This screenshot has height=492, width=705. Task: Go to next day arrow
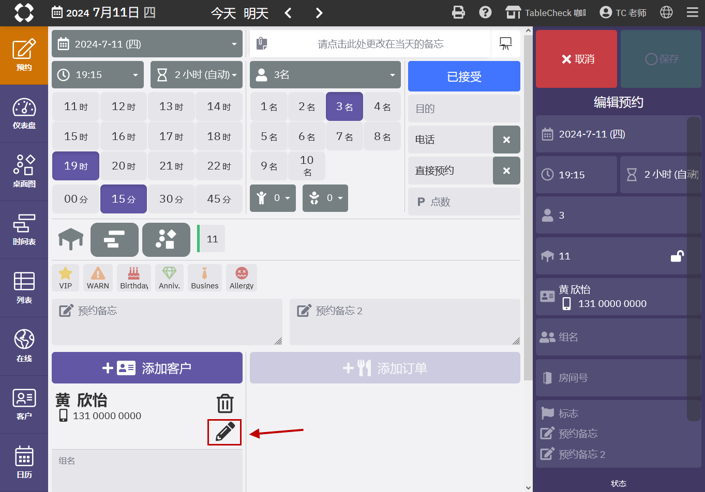tap(319, 13)
